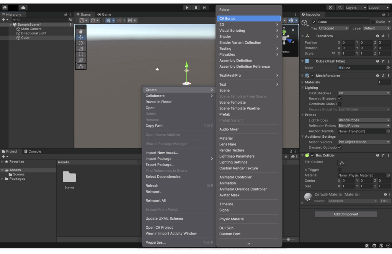The width and height of the screenshot is (392, 254).
Task: Select the Hand tool in scene toolbar
Action: [80, 31]
